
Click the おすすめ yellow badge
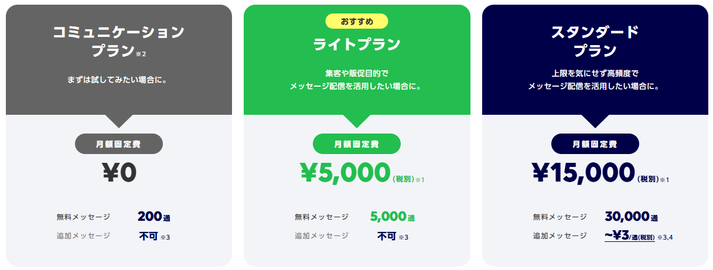point(356,22)
